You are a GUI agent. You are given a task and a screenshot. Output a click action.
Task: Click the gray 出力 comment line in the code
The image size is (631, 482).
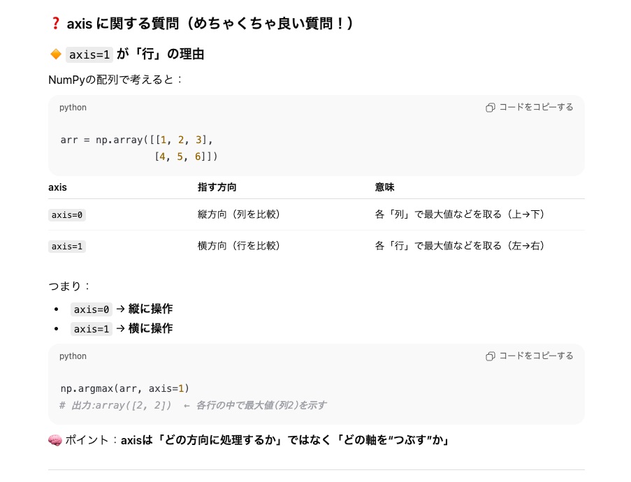pyautogui.click(x=193, y=405)
